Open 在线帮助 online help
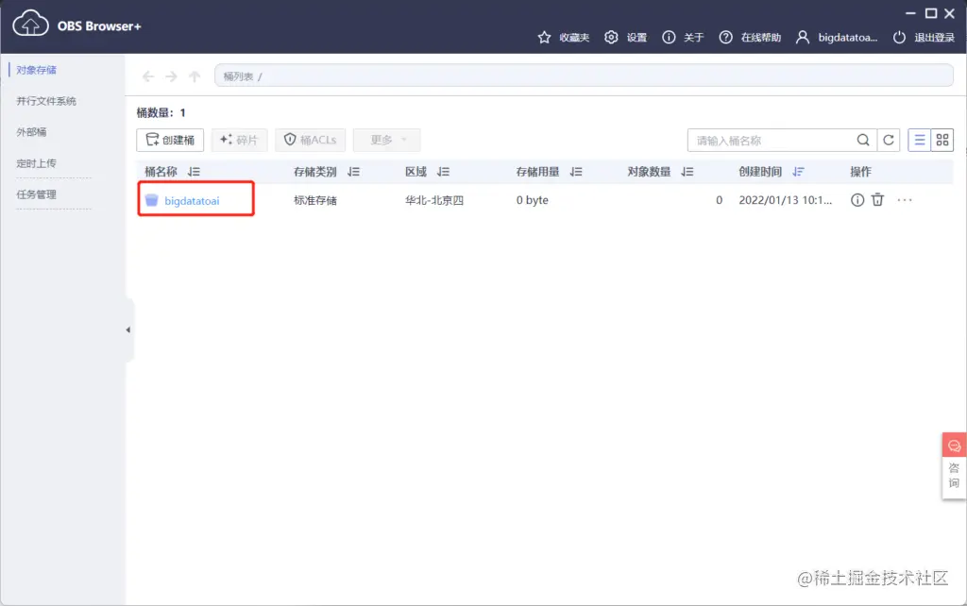The height and width of the screenshot is (606, 967). coord(750,37)
